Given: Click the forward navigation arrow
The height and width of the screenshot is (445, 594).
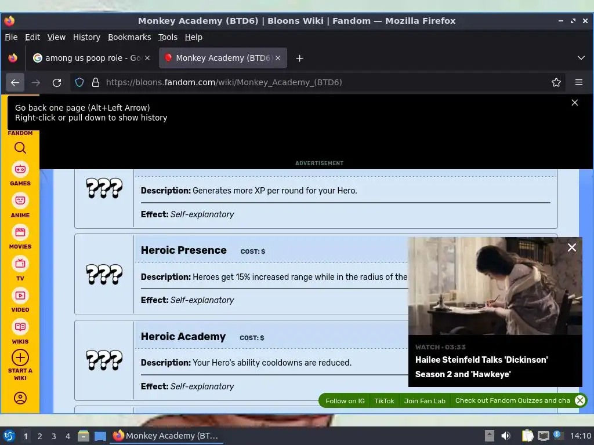Looking at the screenshot, I should click(36, 82).
